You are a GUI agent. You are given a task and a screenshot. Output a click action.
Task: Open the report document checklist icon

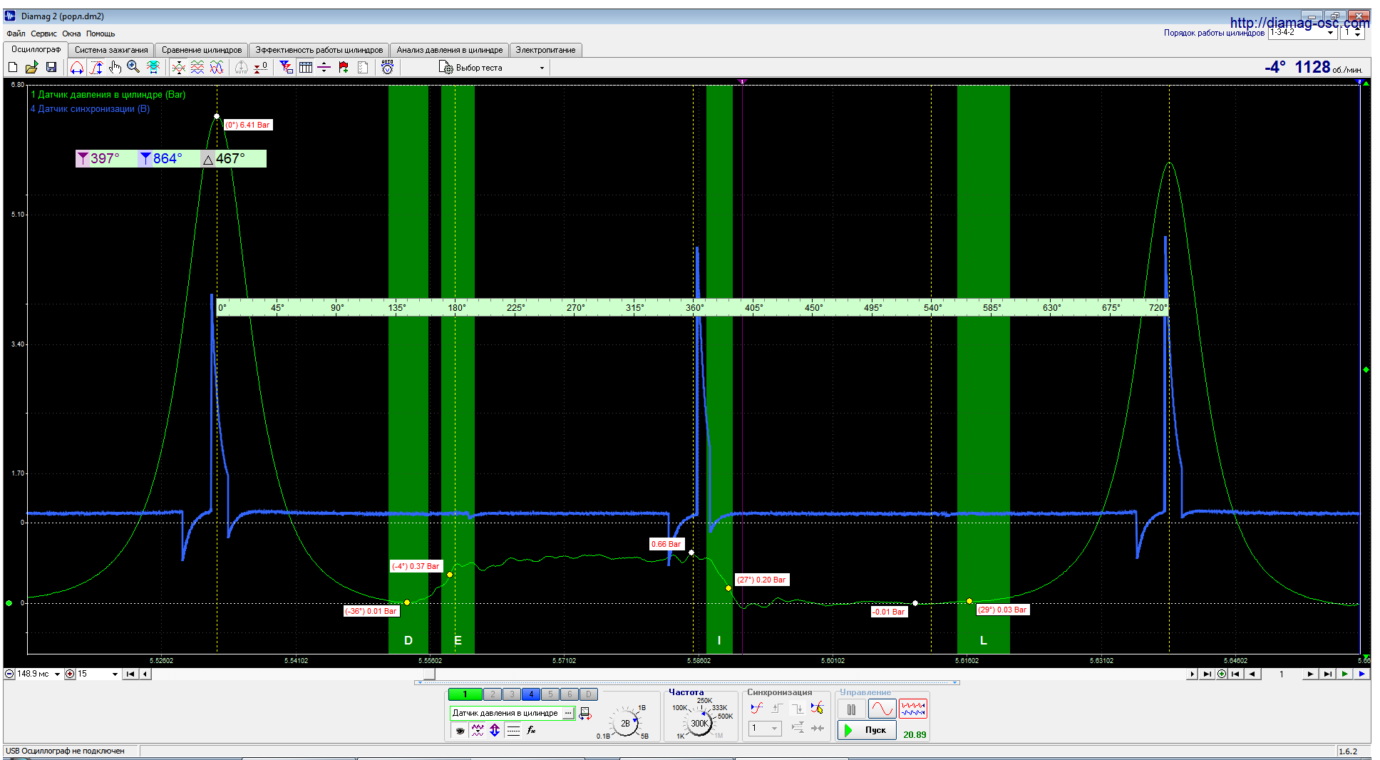click(363, 67)
